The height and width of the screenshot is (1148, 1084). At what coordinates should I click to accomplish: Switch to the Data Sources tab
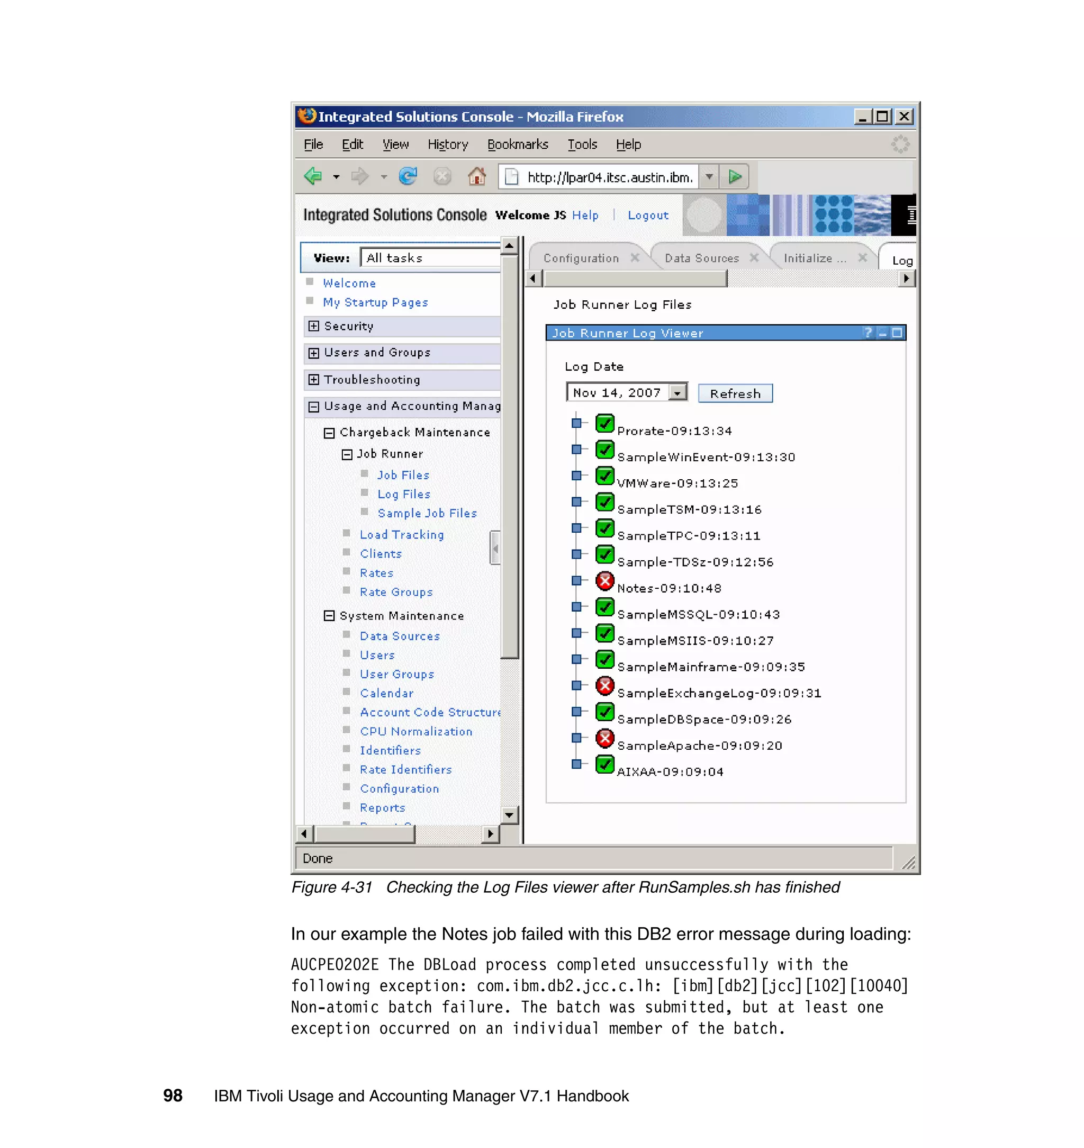coord(701,258)
